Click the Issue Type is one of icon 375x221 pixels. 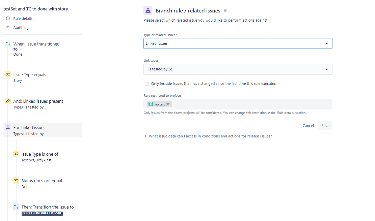pyautogui.click(x=16, y=154)
